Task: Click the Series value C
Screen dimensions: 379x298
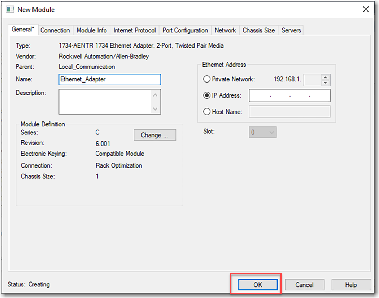Action: (97, 133)
